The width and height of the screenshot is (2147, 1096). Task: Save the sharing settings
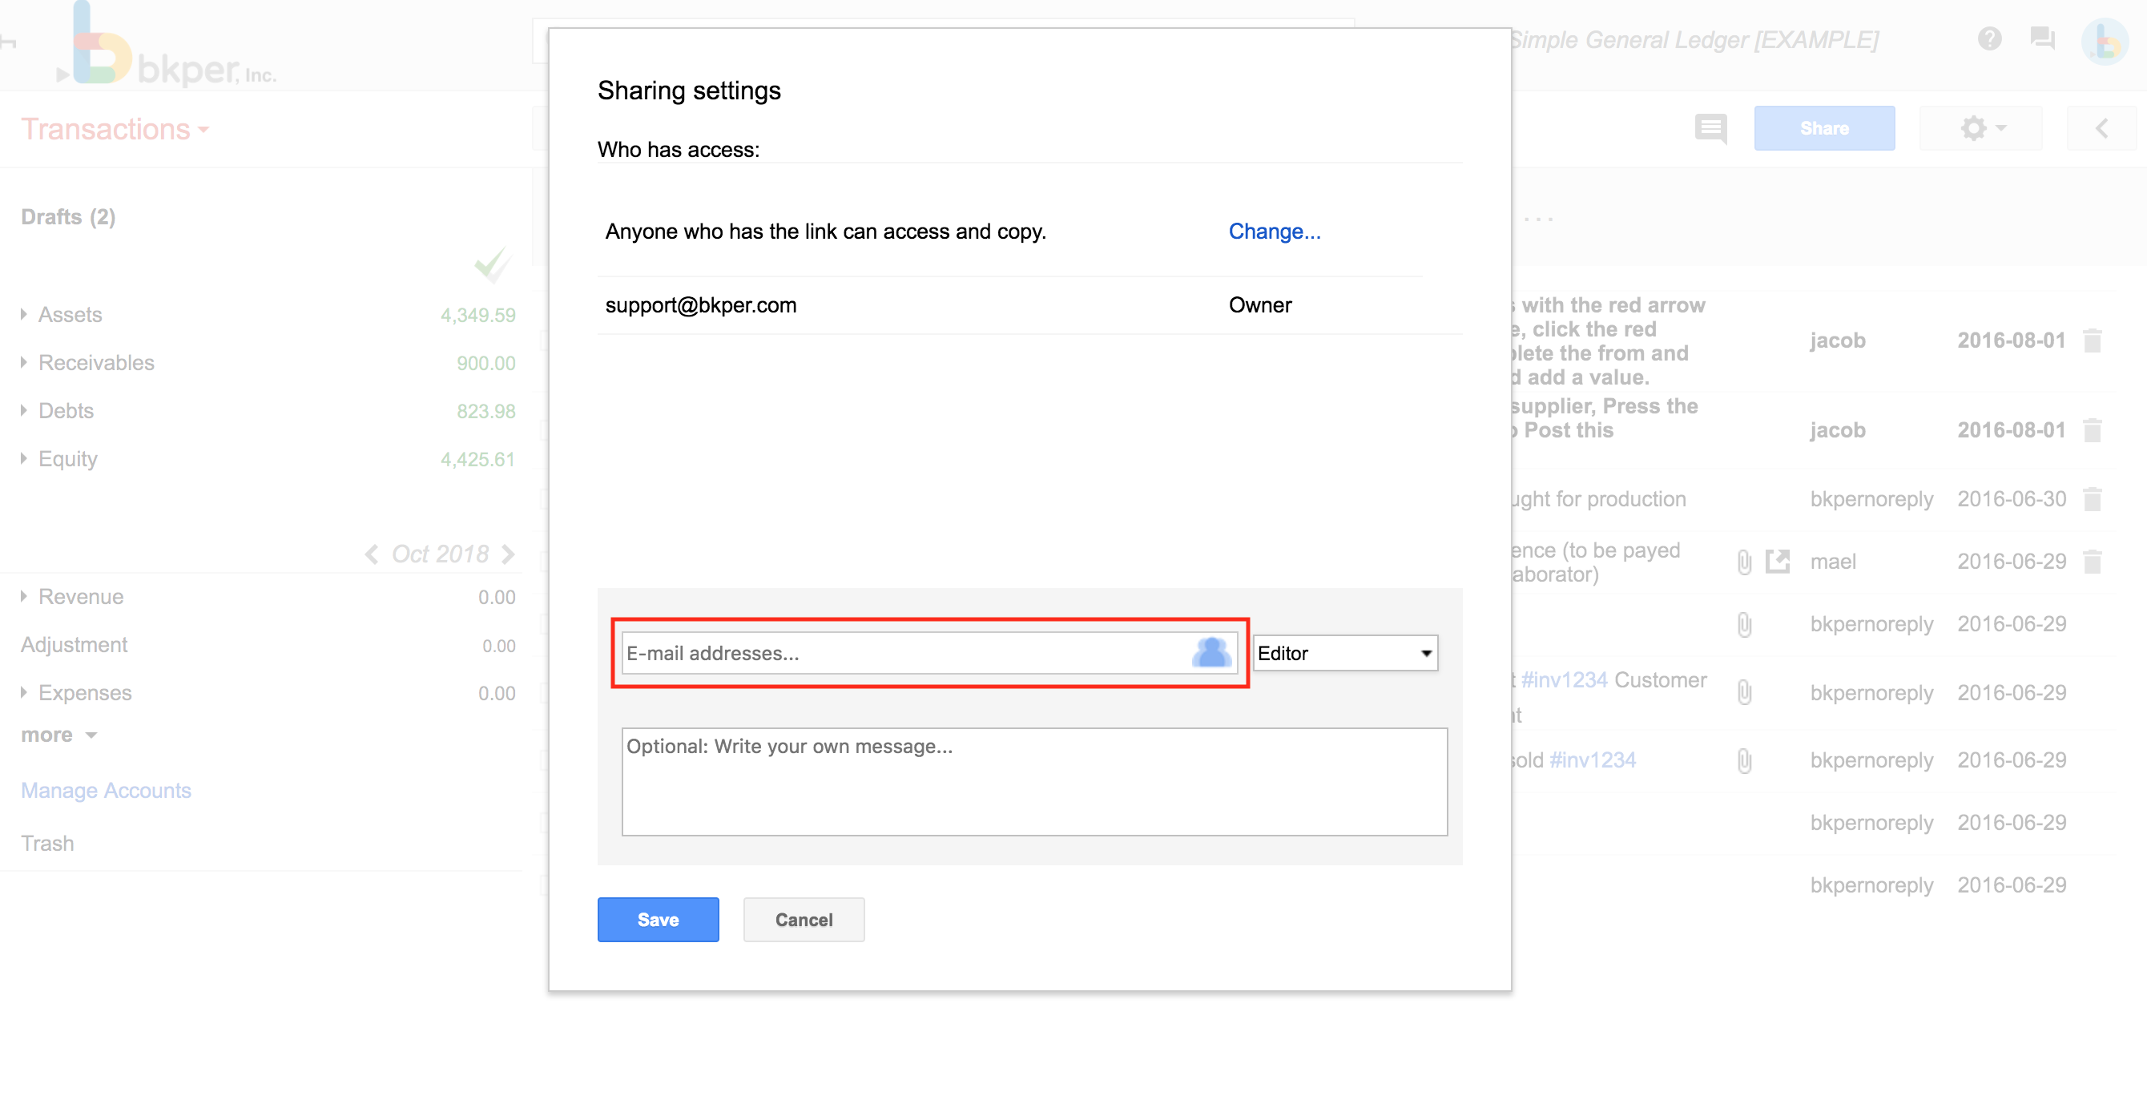tap(658, 919)
